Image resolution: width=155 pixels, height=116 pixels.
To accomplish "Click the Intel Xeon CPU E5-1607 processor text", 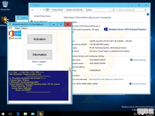I will [111, 41].
